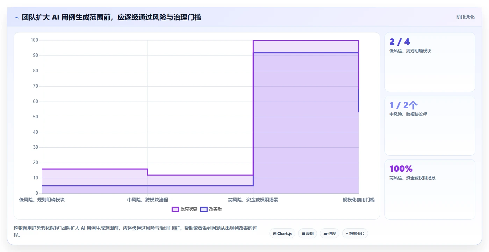
Task: Click the y-axis value 10
Action: (35, 178)
